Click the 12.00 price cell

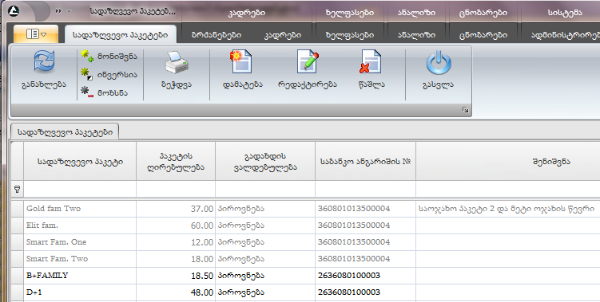click(176, 242)
